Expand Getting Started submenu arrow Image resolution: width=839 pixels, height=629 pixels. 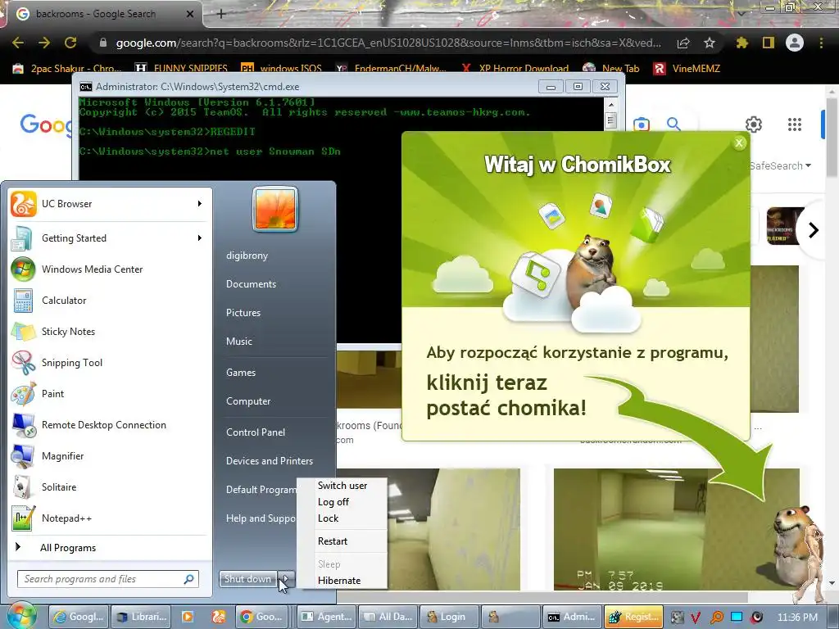pos(200,238)
